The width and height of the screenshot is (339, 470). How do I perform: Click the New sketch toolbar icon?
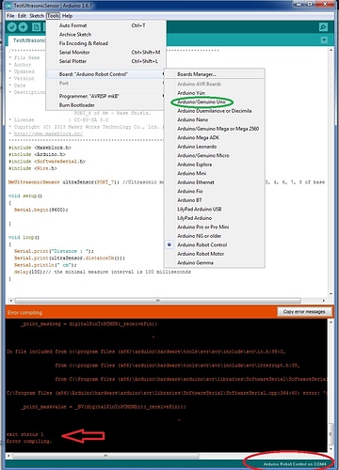(x=36, y=27)
